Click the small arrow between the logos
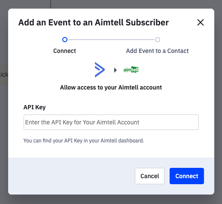The image size is (222, 204). (116, 70)
